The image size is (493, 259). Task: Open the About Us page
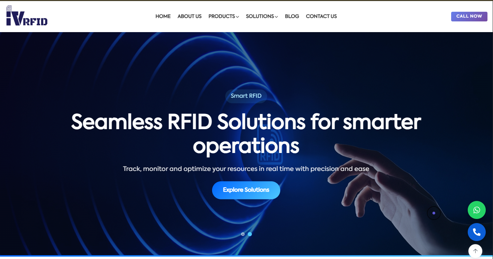click(x=190, y=16)
